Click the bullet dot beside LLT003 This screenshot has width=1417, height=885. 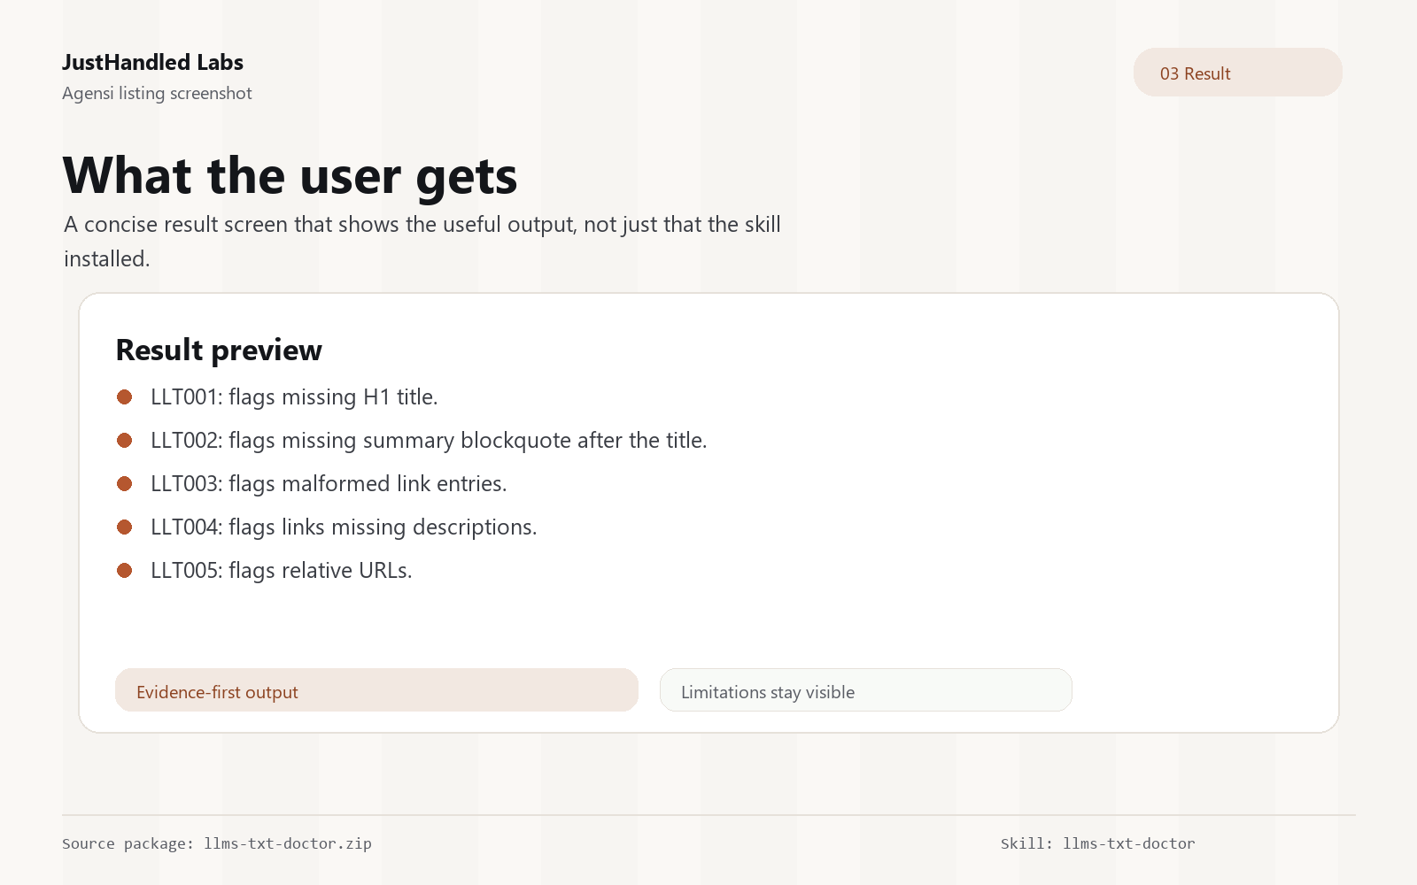(x=124, y=484)
